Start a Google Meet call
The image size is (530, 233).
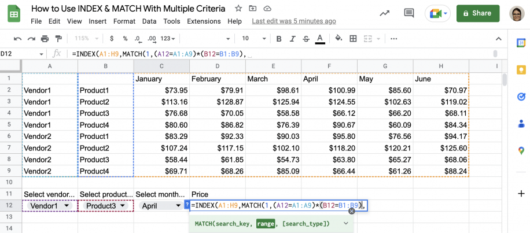[438, 13]
